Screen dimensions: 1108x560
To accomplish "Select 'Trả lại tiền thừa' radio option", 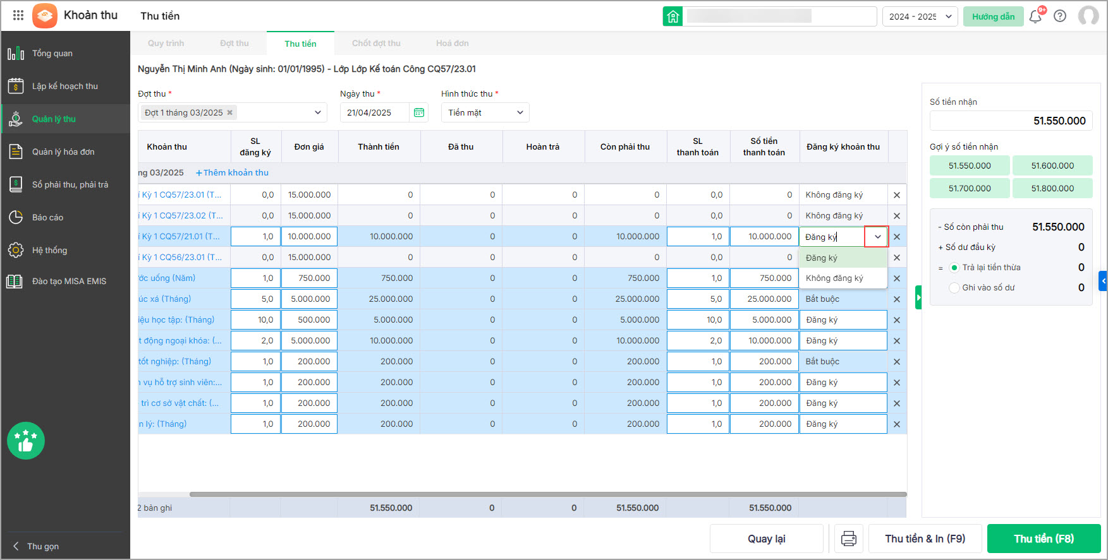I will click(954, 268).
